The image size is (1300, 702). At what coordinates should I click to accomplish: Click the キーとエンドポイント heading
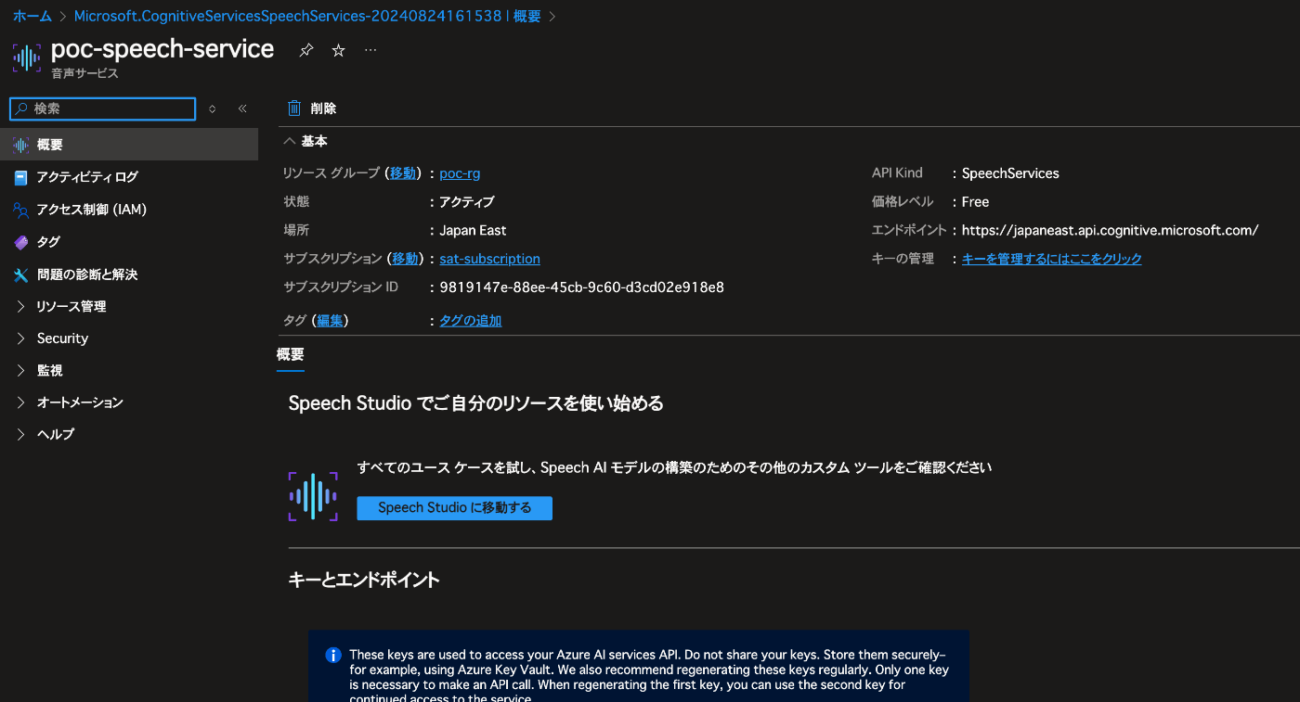point(364,580)
